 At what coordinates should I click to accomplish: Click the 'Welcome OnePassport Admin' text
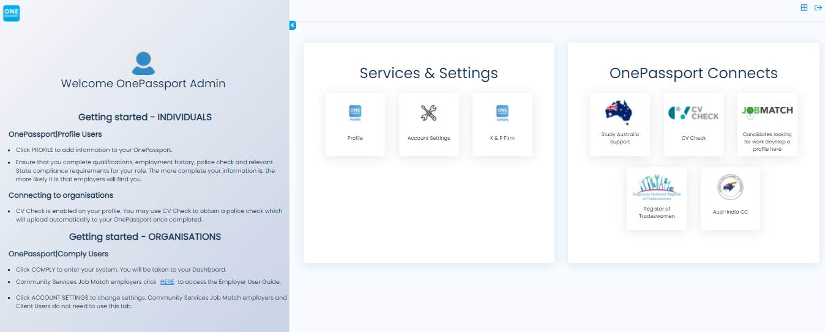point(143,84)
